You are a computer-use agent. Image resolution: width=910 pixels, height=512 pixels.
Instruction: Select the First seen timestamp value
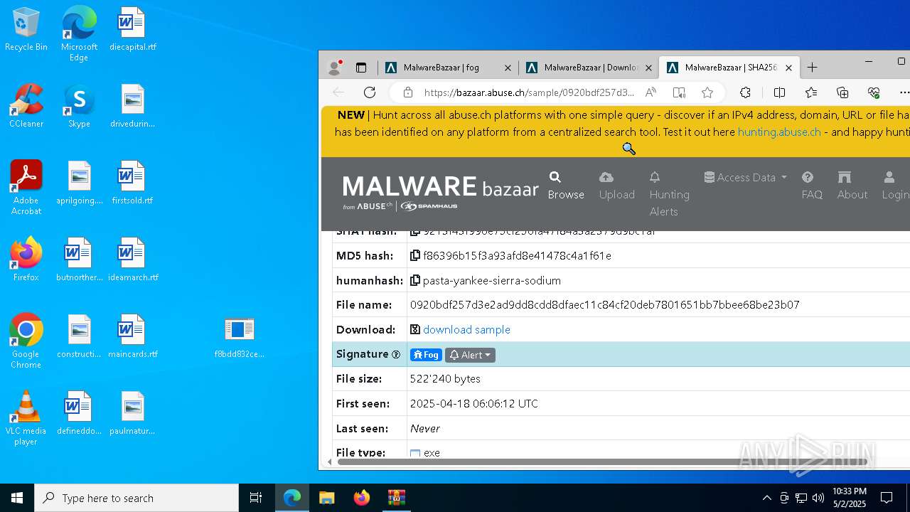(x=474, y=403)
